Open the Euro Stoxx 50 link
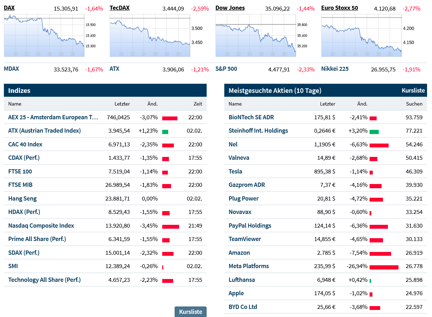The width and height of the screenshot is (432, 317). (339, 8)
